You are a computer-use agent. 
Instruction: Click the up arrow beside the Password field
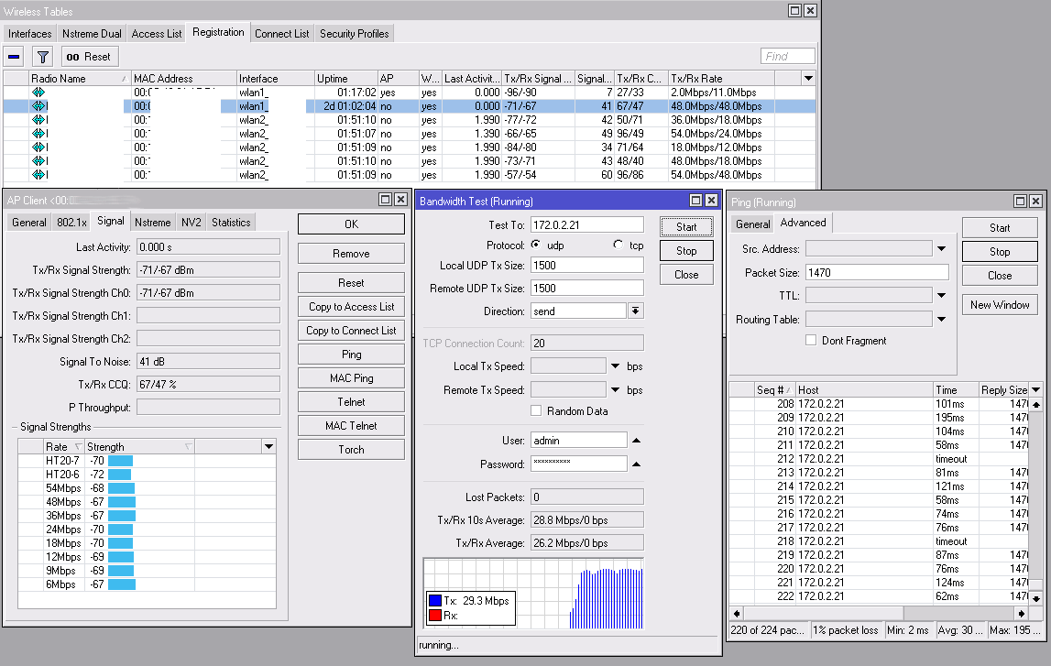[x=636, y=464]
